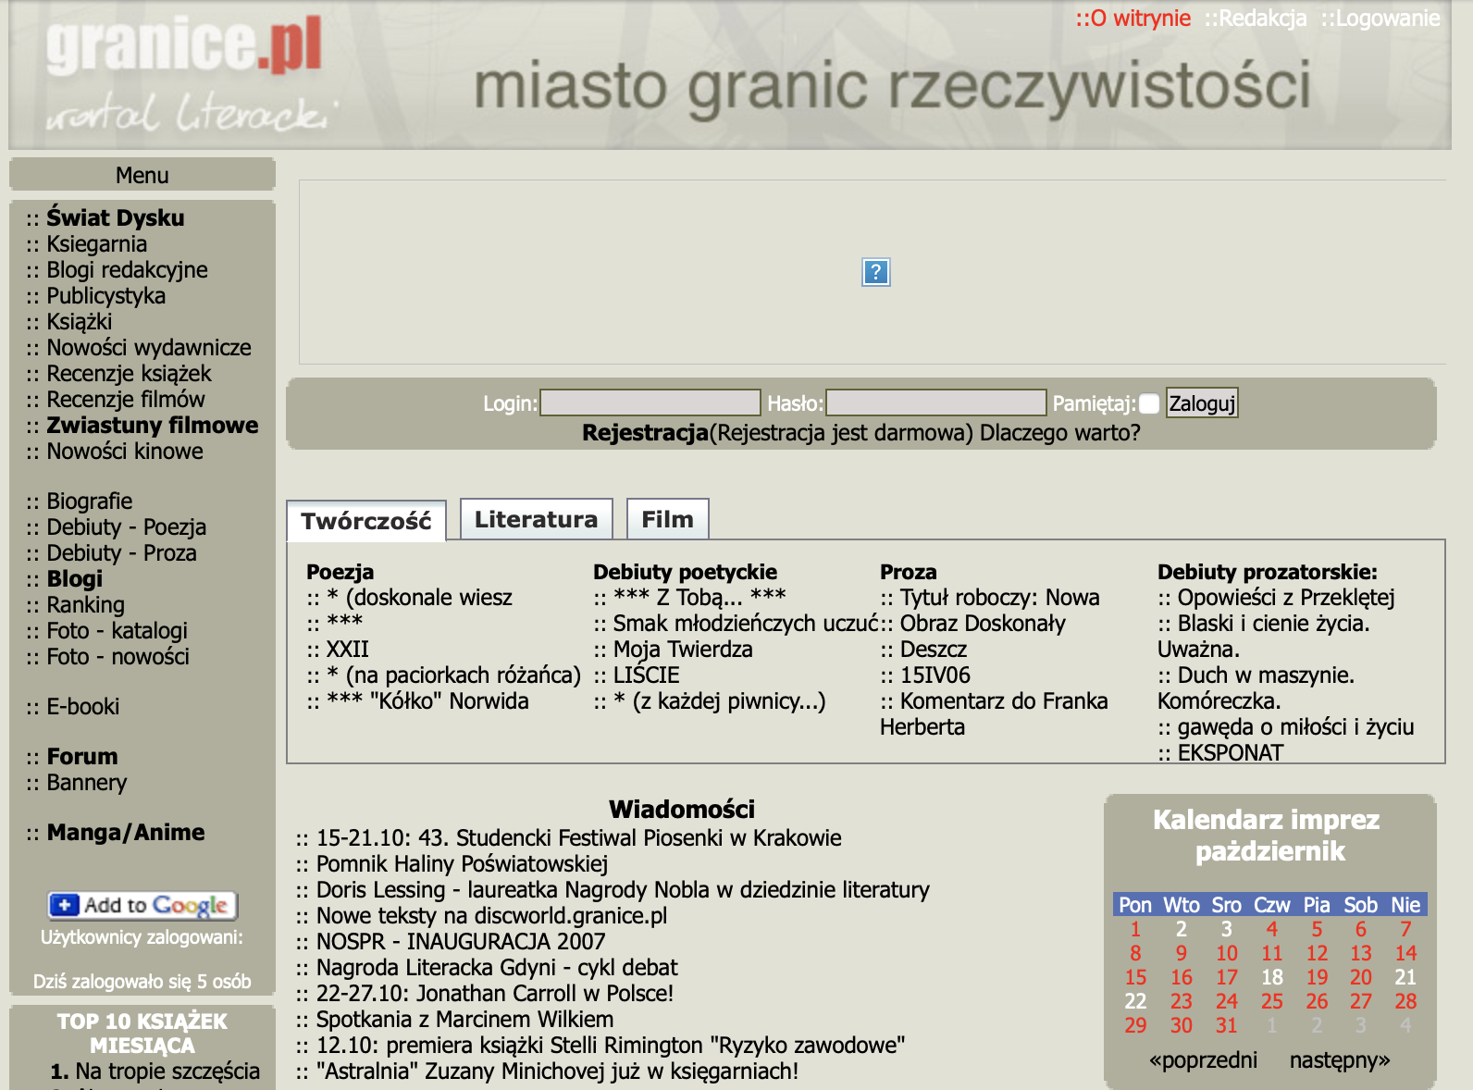Click the Add to Google button
Viewport: 1473px width, 1090px height.
pyautogui.click(x=143, y=905)
